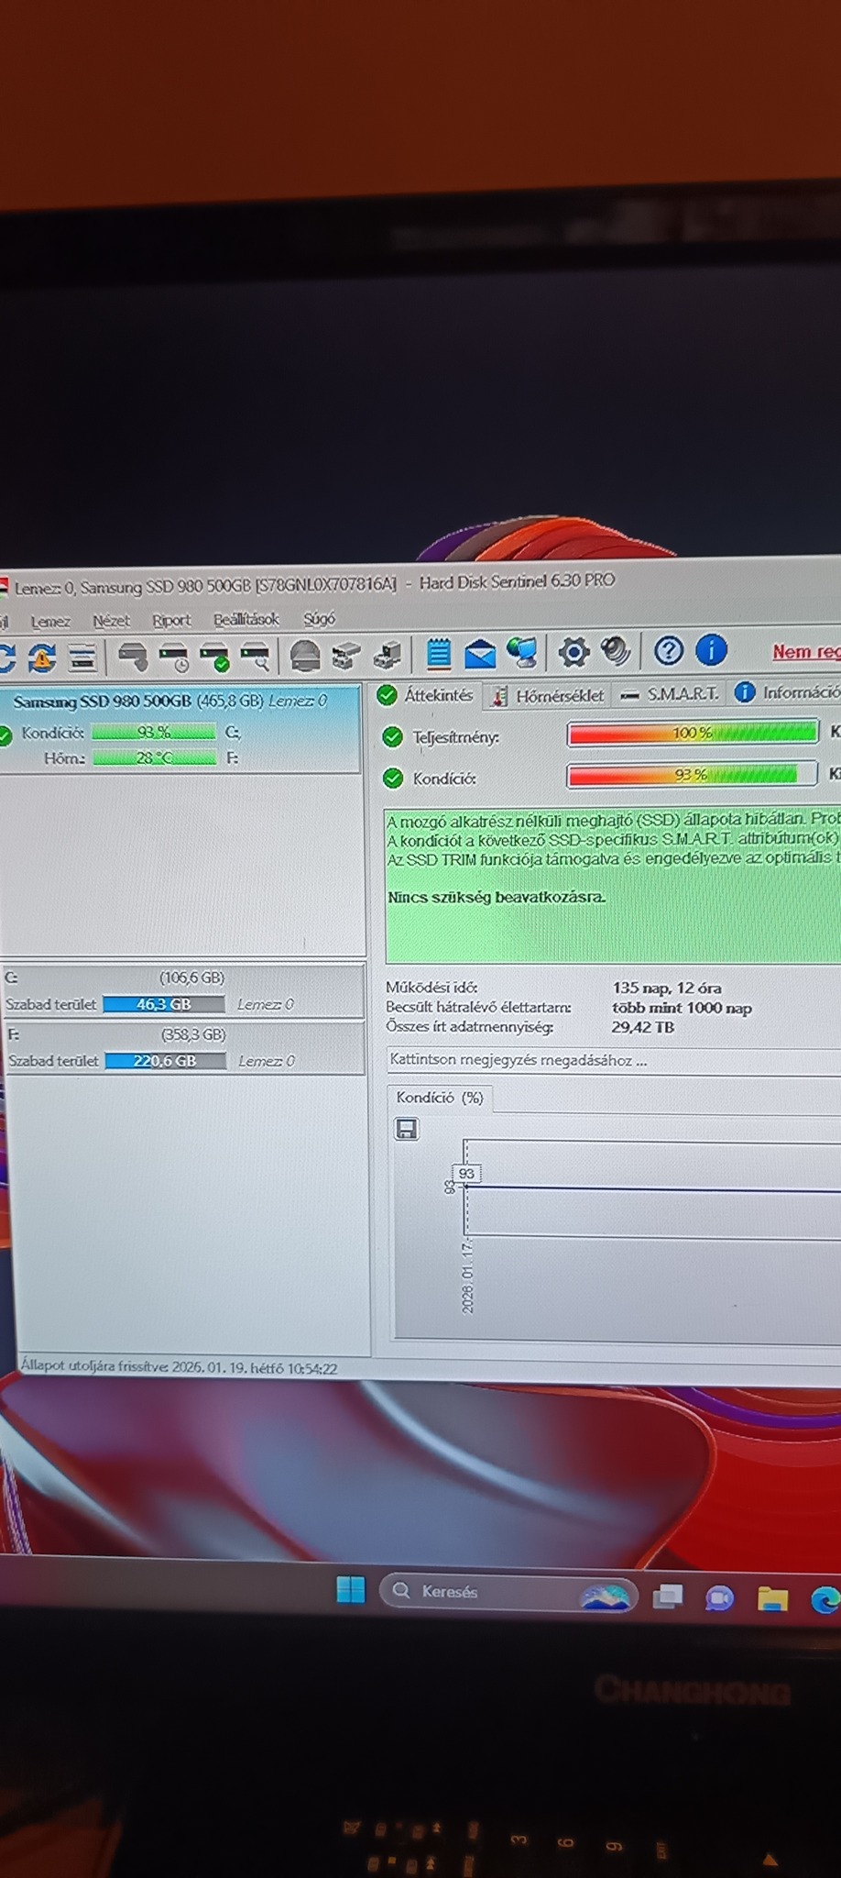Open help with the question mark icon
This screenshot has height=1878, width=841.
669,650
